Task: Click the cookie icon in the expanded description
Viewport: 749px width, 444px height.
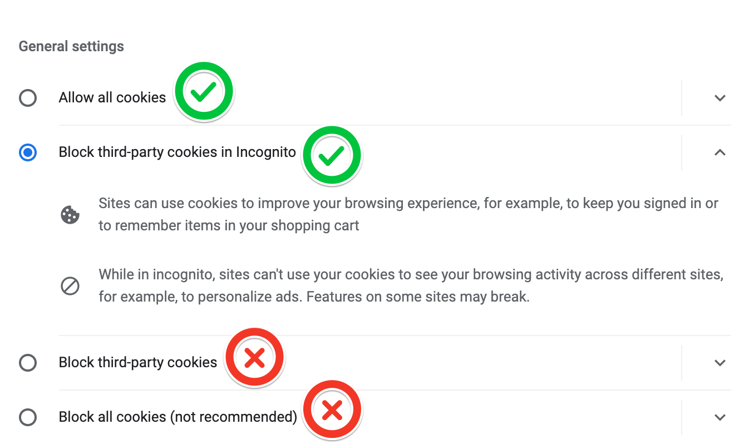Action: [x=70, y=215]
